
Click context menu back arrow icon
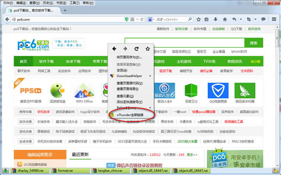(114, 49)
